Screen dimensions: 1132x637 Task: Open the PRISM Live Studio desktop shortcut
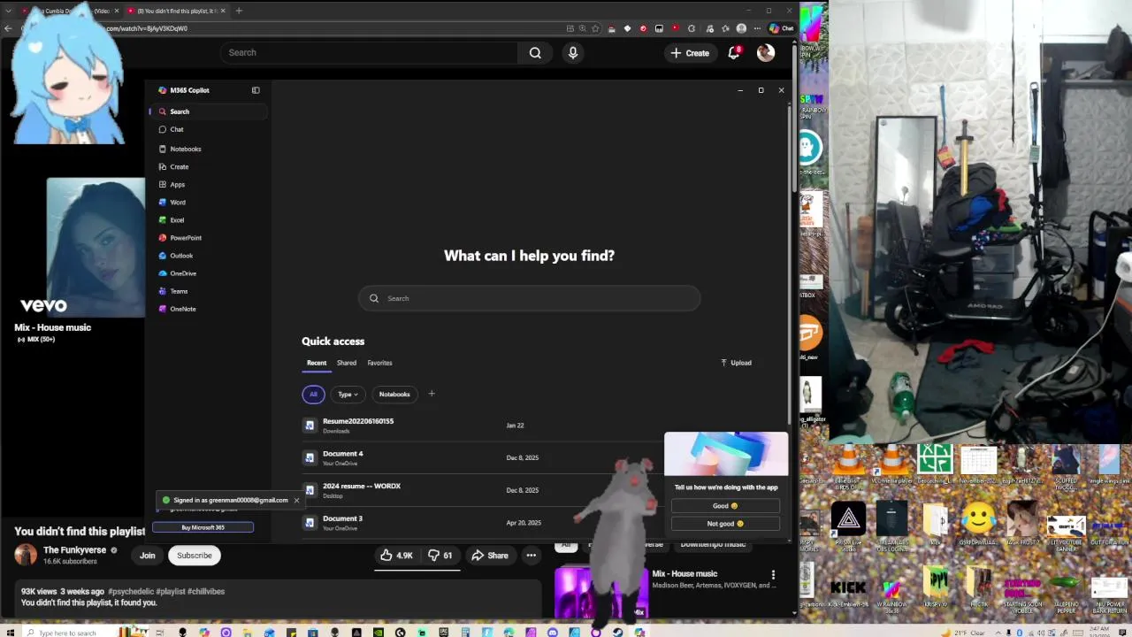tap(848, 526)
